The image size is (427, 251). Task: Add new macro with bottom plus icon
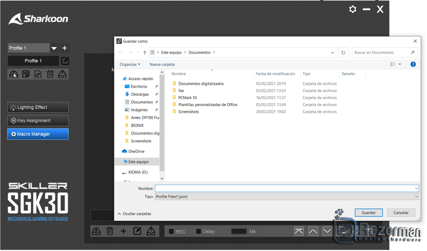click(123, 231)
